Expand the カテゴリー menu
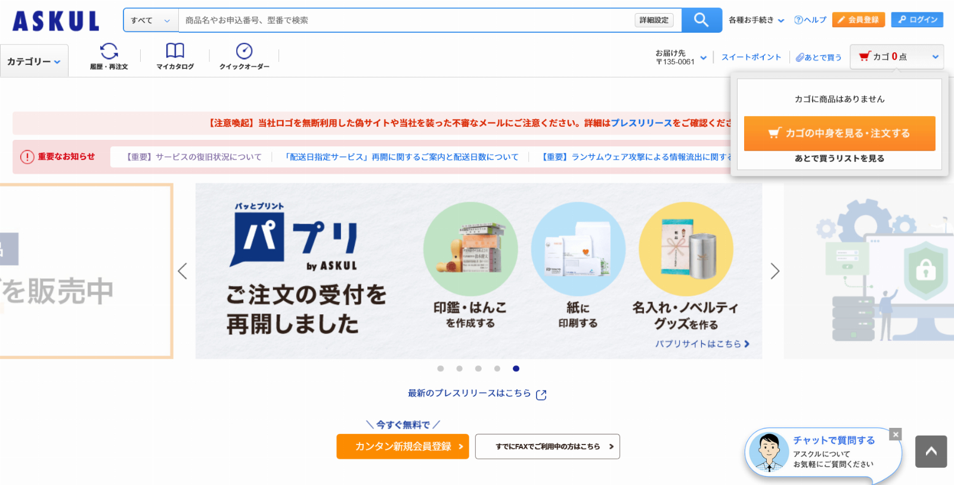Viewport: 954px width, 485px height. coord(34,61)
